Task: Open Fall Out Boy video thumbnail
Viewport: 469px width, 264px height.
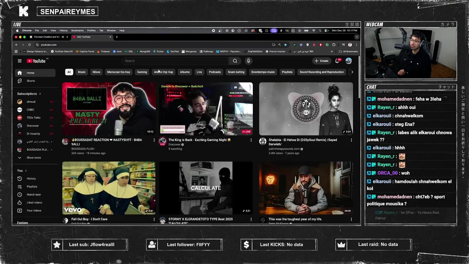Action: click(109, 188)
